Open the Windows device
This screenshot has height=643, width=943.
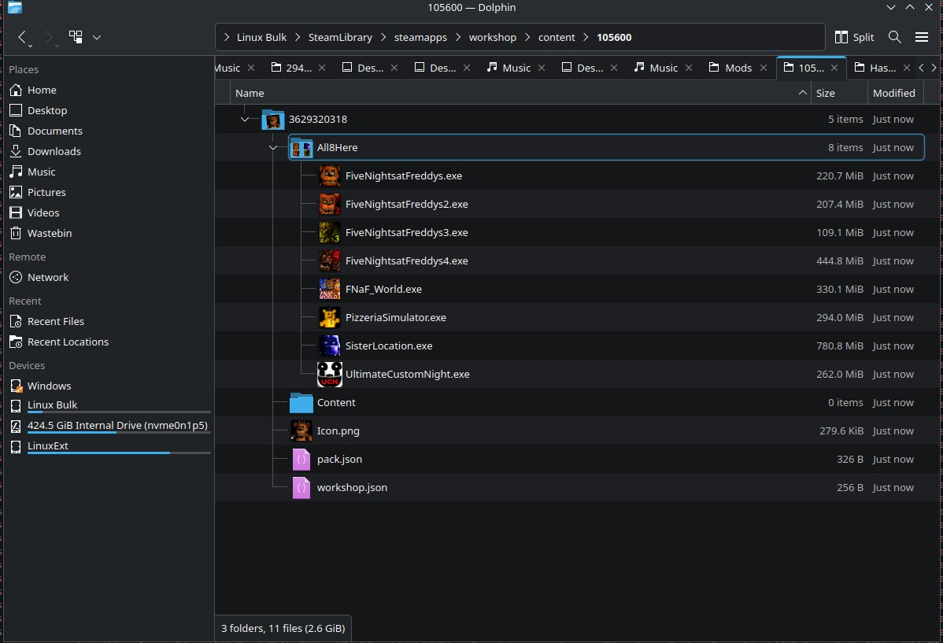click(x=50, y=386)
